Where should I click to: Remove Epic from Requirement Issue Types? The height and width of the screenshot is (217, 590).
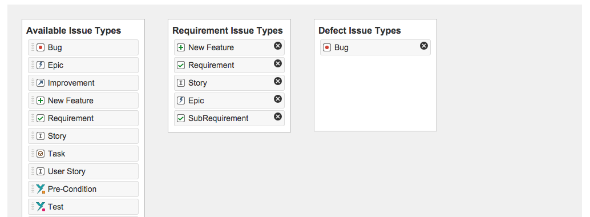tap(278, 99)
